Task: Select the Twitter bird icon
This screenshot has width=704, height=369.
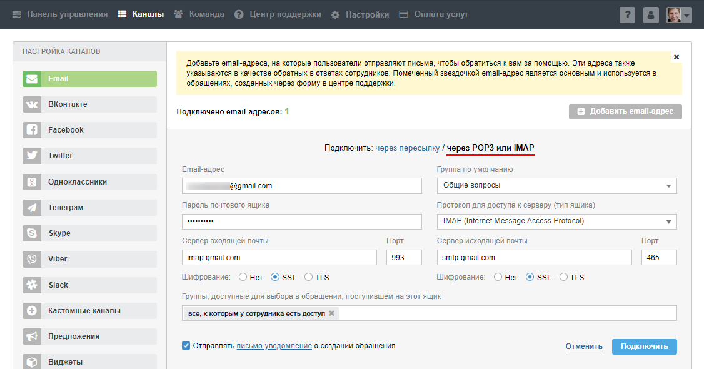Action: 31,156
